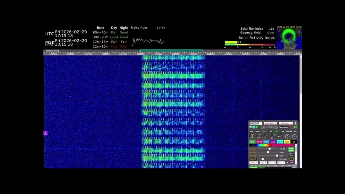This screenshot has width=345, height=194.
Task: Select SAM demodulation mode
Action: [257, 131]
